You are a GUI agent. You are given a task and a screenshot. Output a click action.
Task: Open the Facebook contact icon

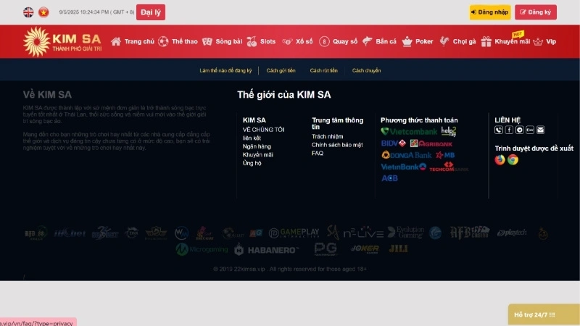point(509,130)
